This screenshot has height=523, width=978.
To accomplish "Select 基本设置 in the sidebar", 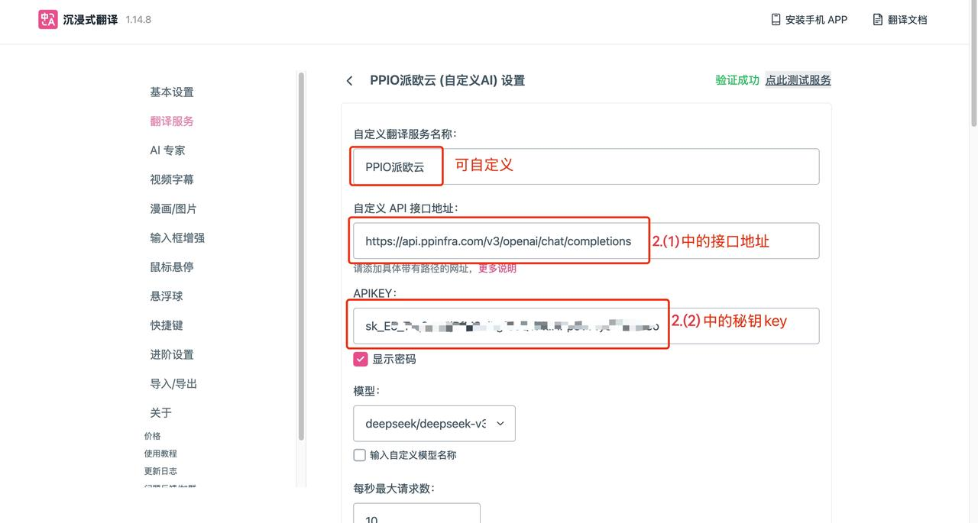I will (172, 92).
